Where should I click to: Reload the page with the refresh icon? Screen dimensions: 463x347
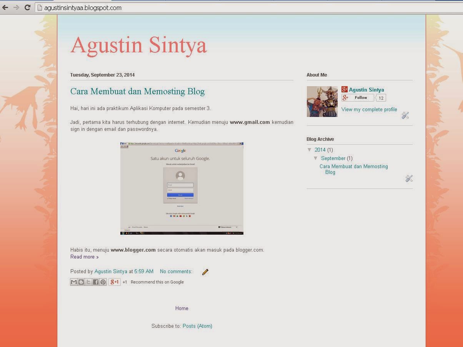coord(27,8)
